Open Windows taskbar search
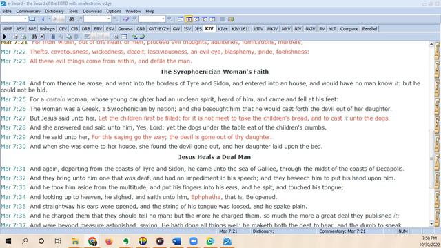This screenshot has width=441, height=248. (x=25, y=241)
